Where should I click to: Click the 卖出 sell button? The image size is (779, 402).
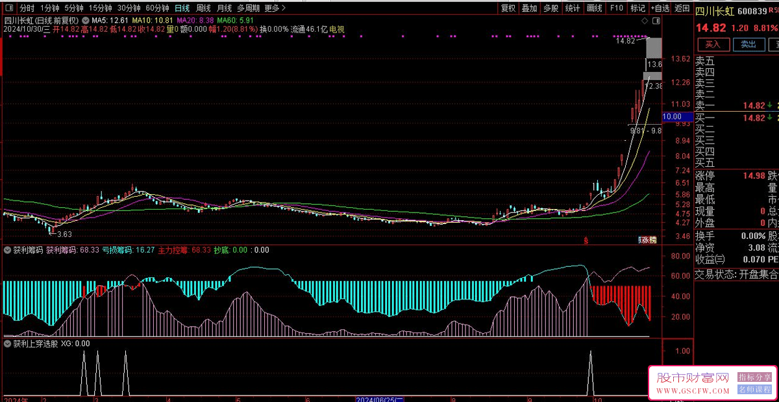point(748,44)
